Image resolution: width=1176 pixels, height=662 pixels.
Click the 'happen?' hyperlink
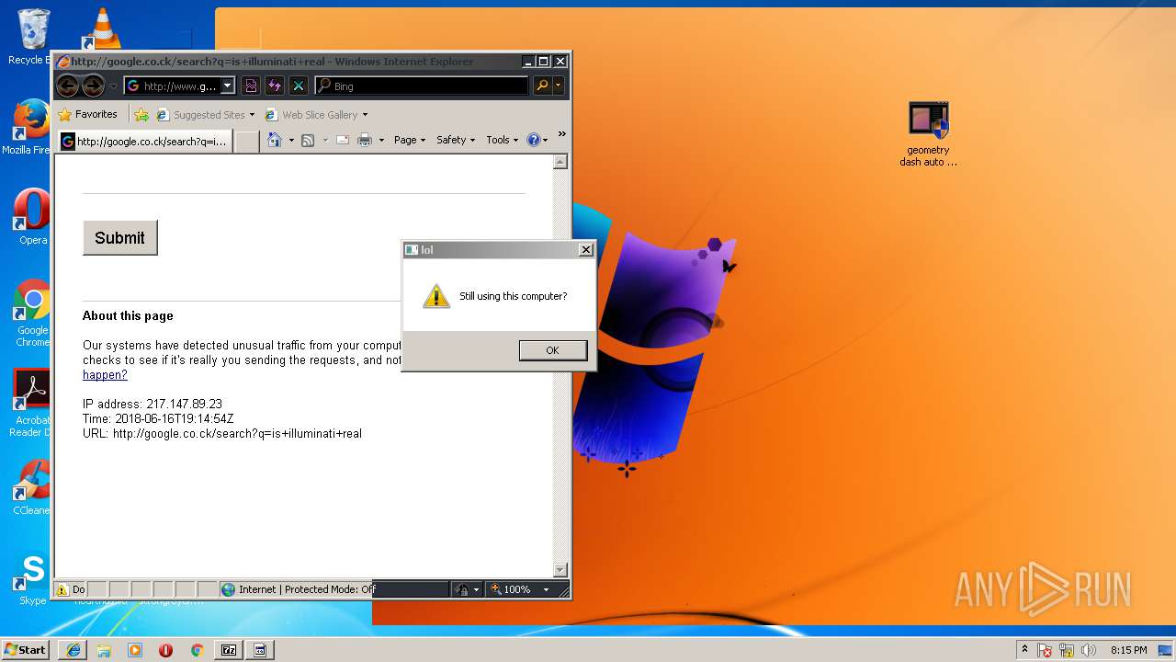105,374
